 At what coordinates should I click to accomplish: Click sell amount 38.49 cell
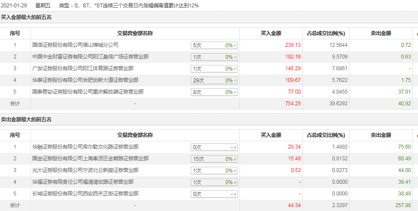pyautogui.click(x=405, y=194)
